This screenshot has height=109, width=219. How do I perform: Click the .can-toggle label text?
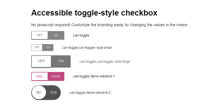tap(81, 35)
